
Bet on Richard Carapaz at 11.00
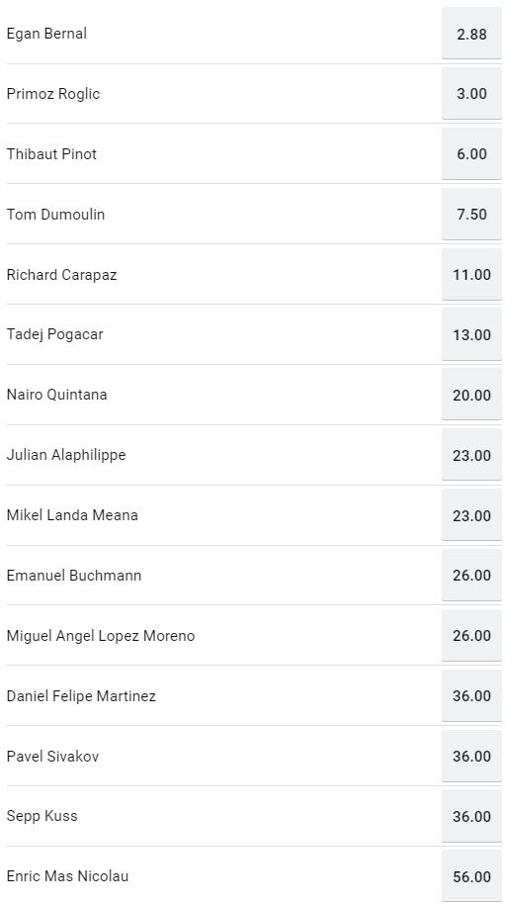471,274
